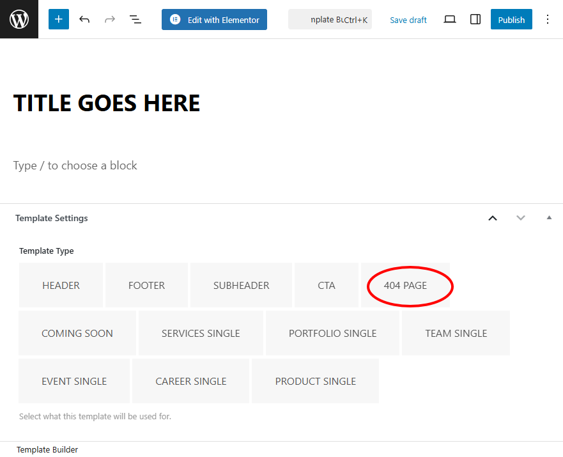Open the command palette search box
The image size is (563, 457).
(x=330, y=19)
